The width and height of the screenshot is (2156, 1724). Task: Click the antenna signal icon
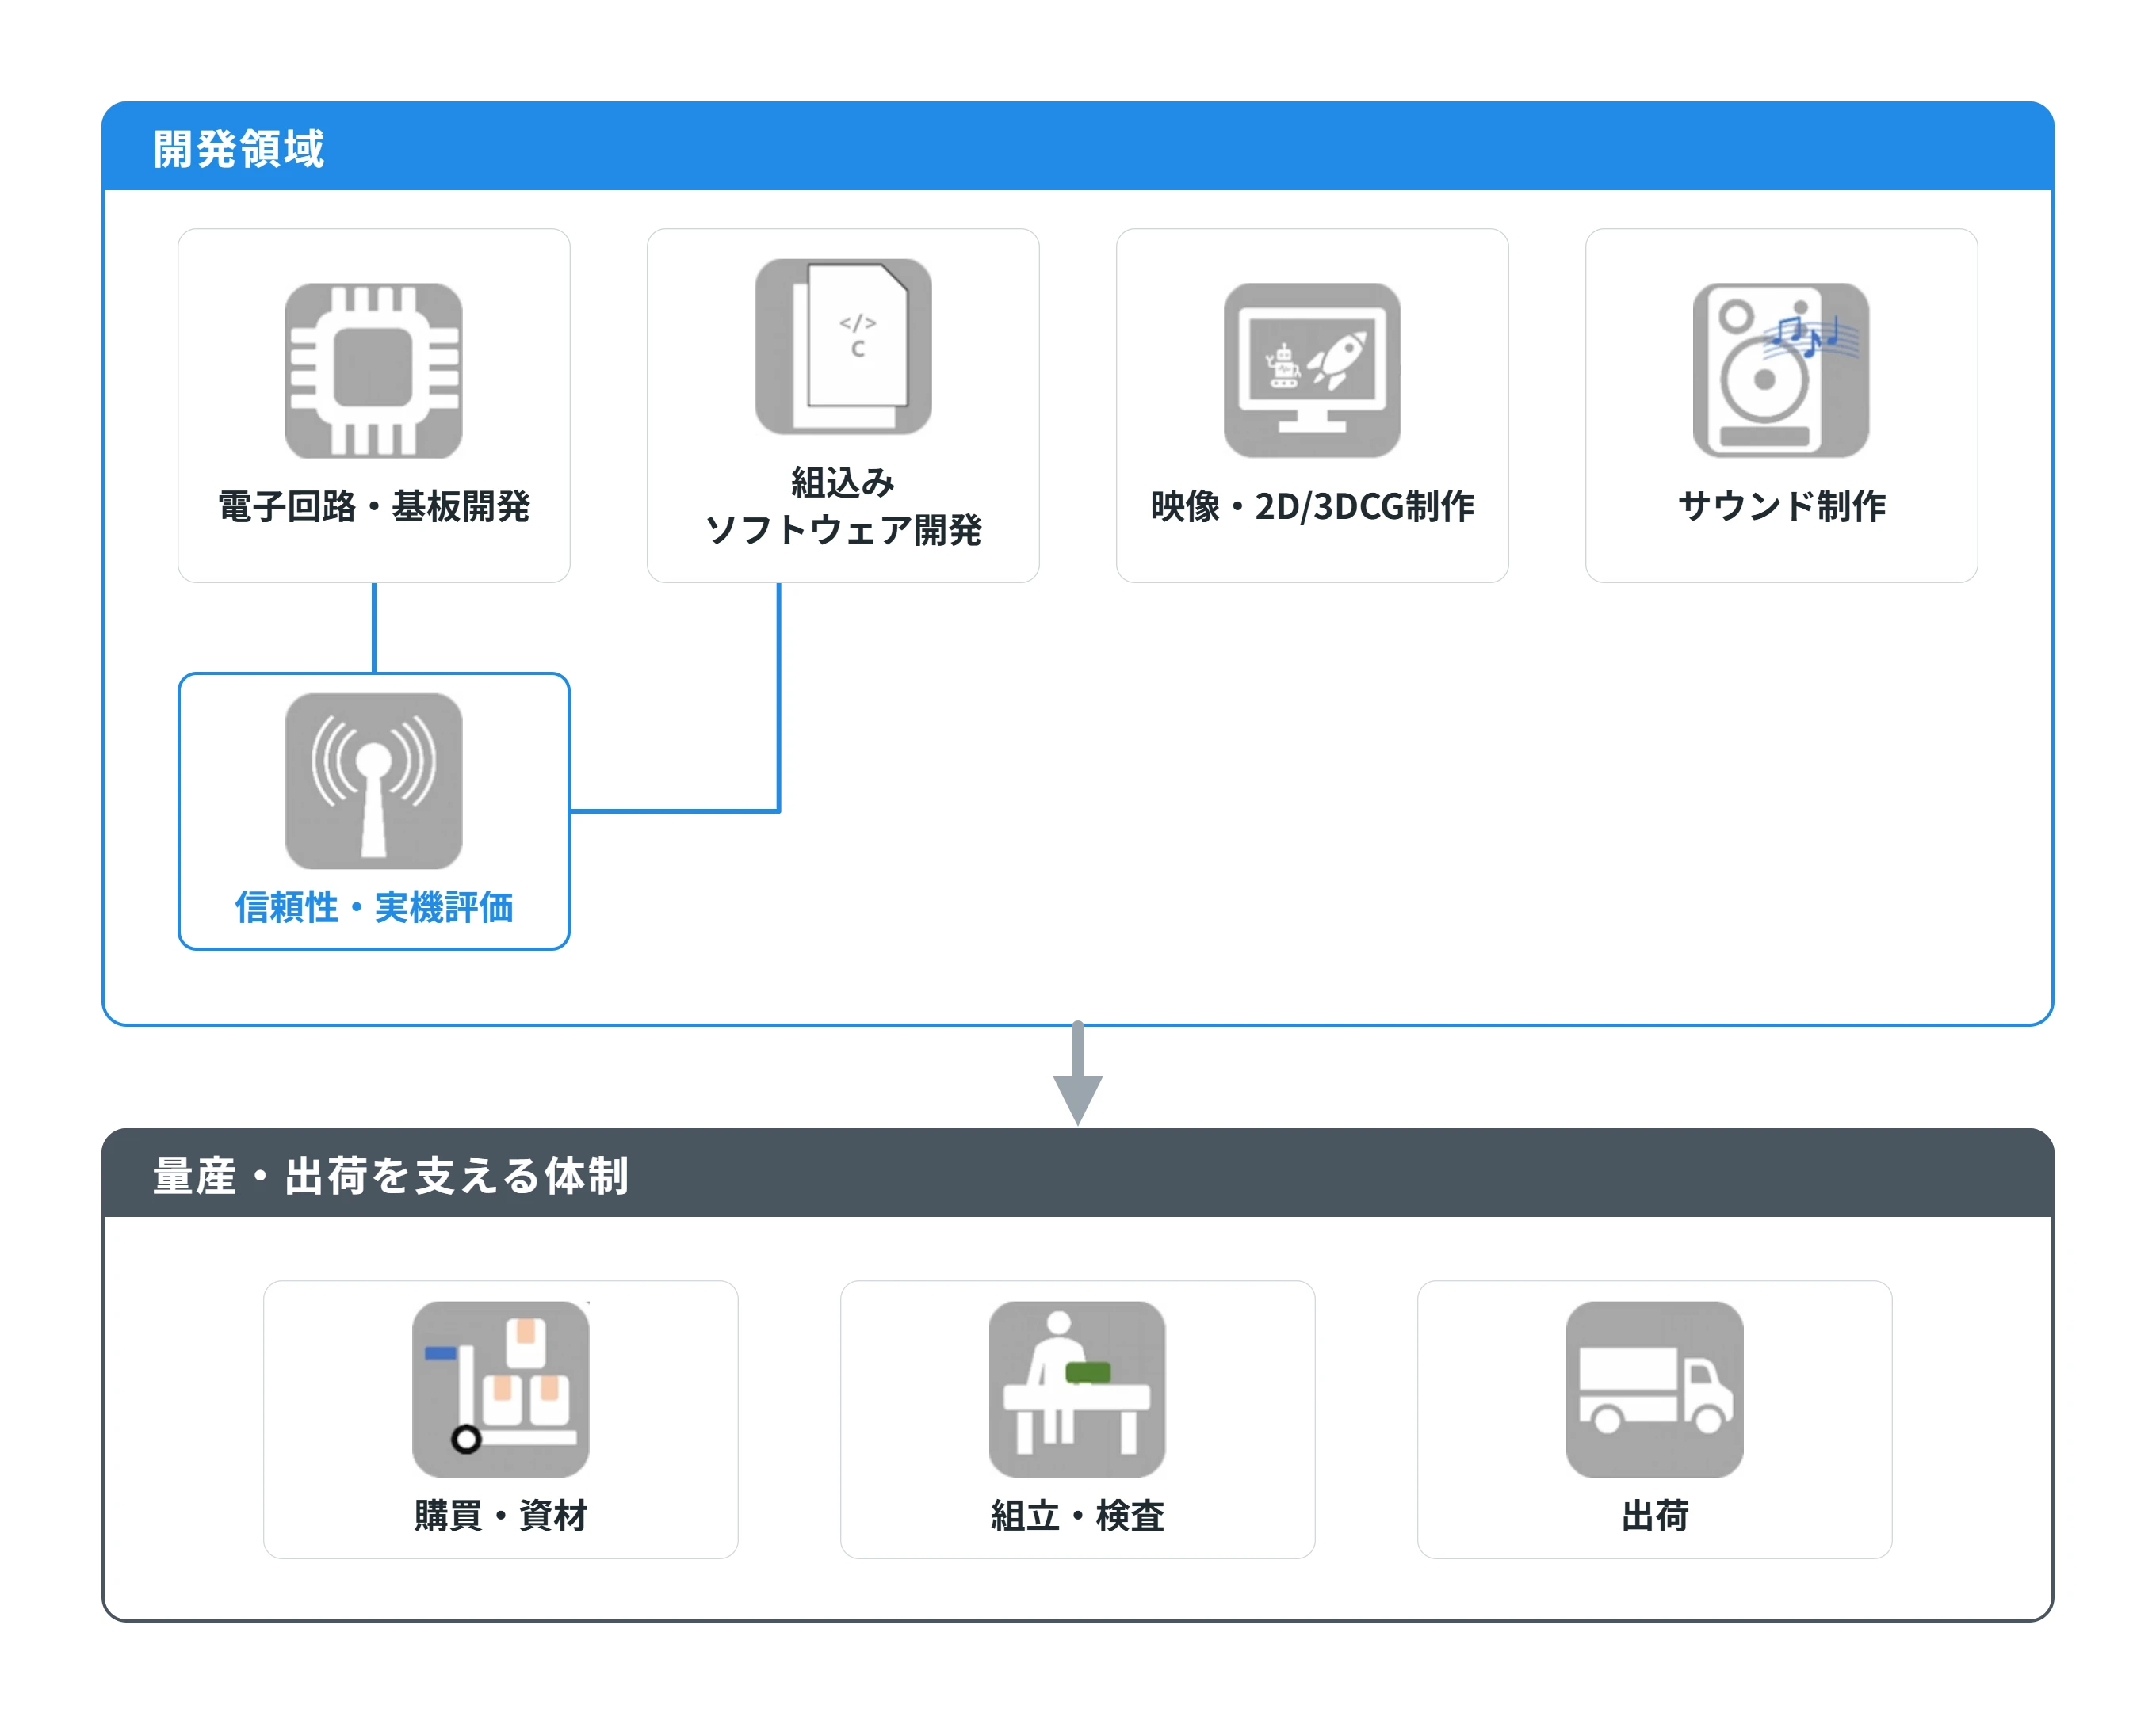tap(373, 781)
